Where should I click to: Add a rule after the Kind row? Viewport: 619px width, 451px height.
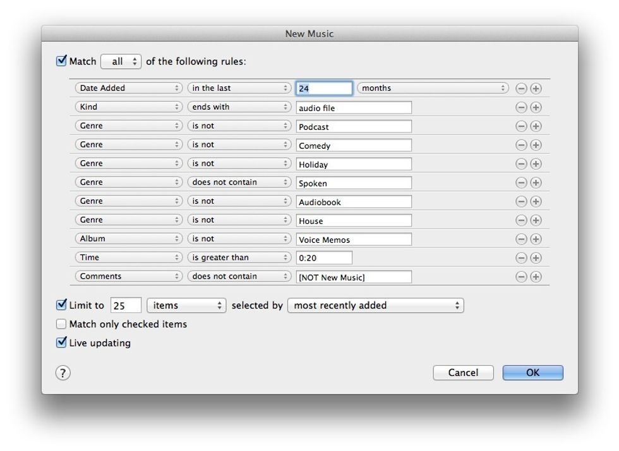(536, 107)
